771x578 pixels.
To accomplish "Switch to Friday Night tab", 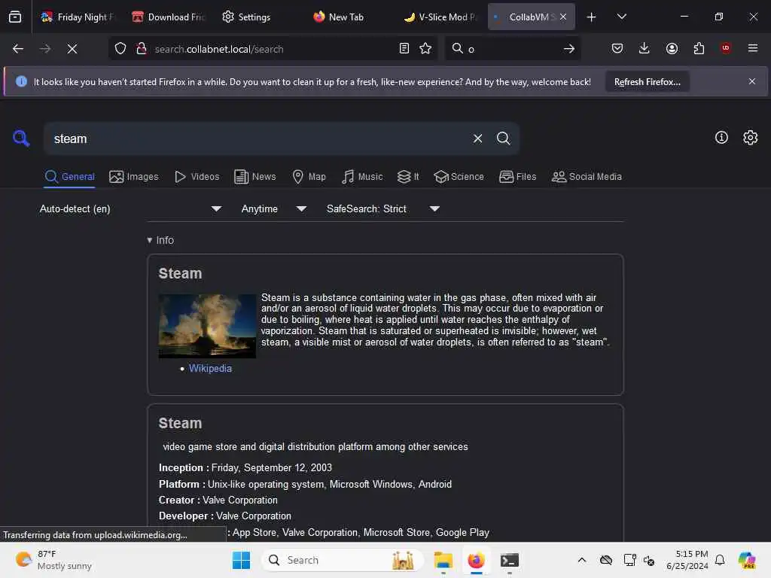I will (78, 17).
